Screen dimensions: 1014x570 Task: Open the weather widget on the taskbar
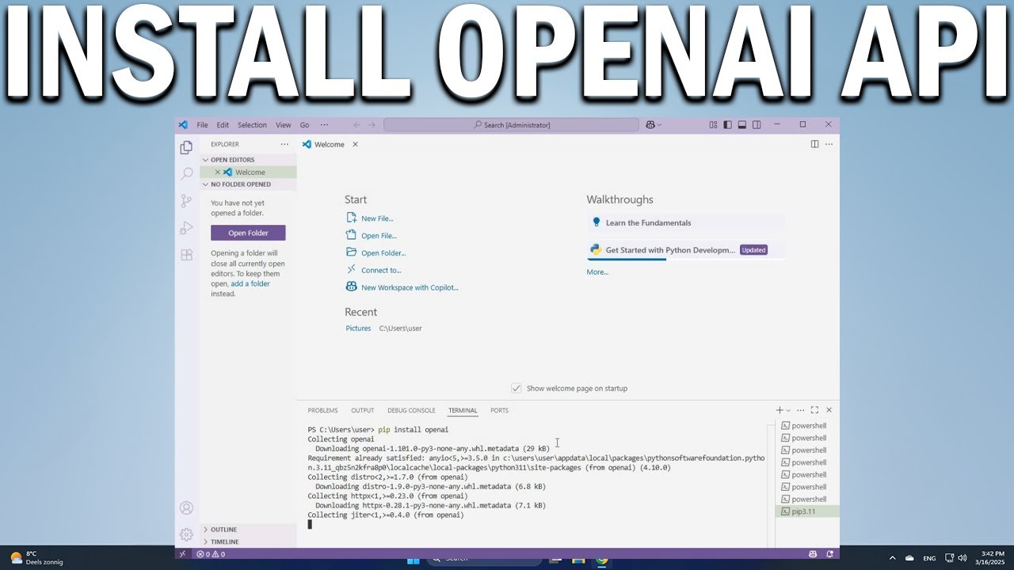pos(36,557)
